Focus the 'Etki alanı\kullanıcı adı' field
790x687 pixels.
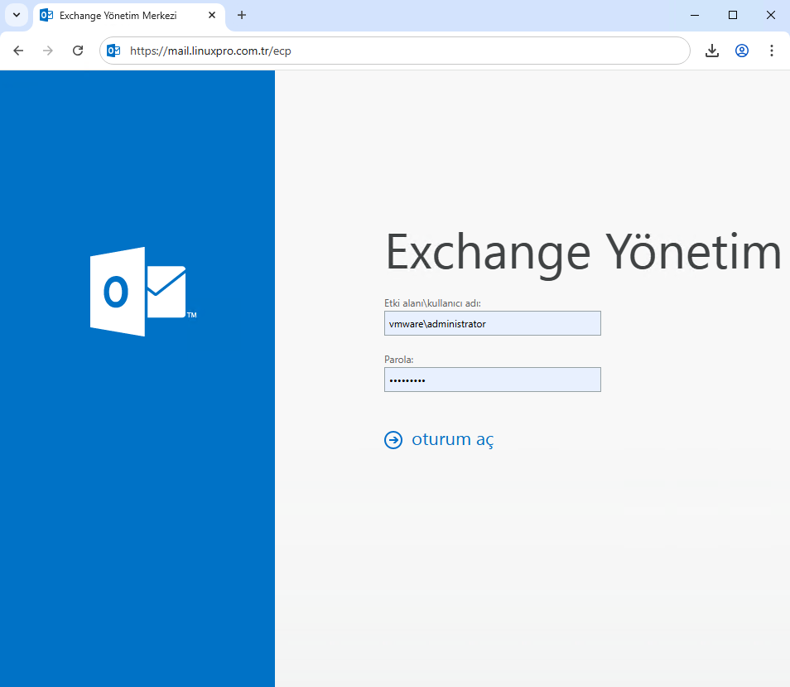(492, 323)
